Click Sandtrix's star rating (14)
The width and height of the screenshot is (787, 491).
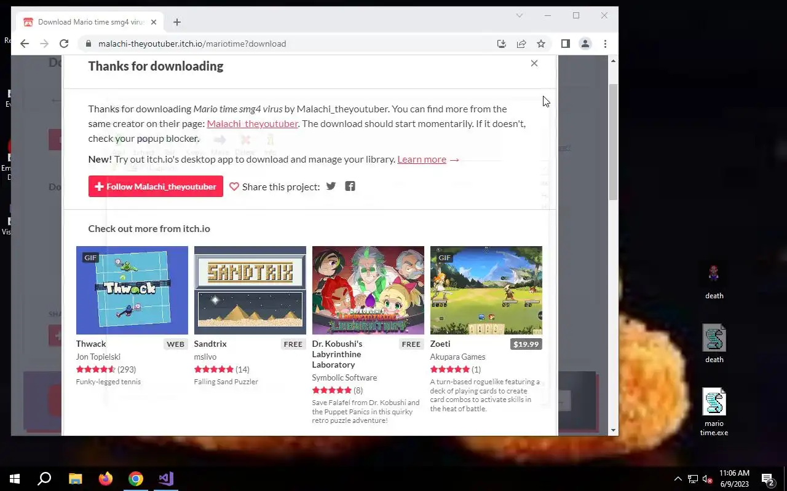click(x=222, y=369)
